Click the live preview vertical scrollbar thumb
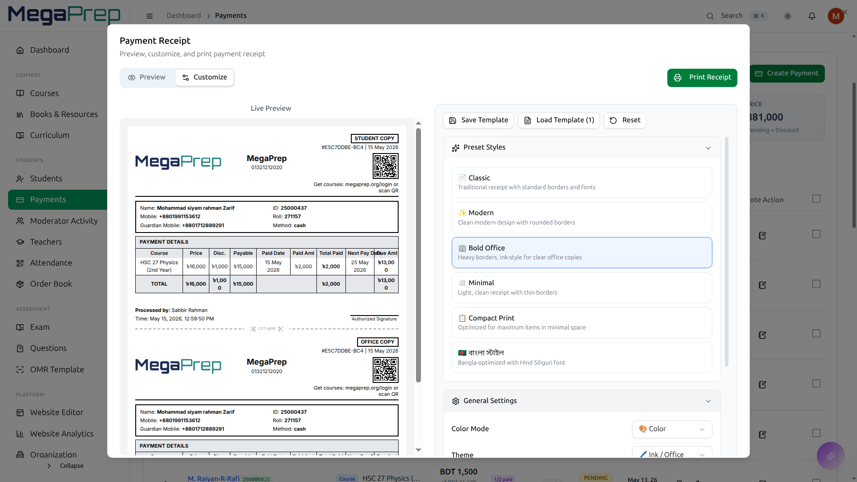Viewport: 857px width, 482px height. coord(418,255)
